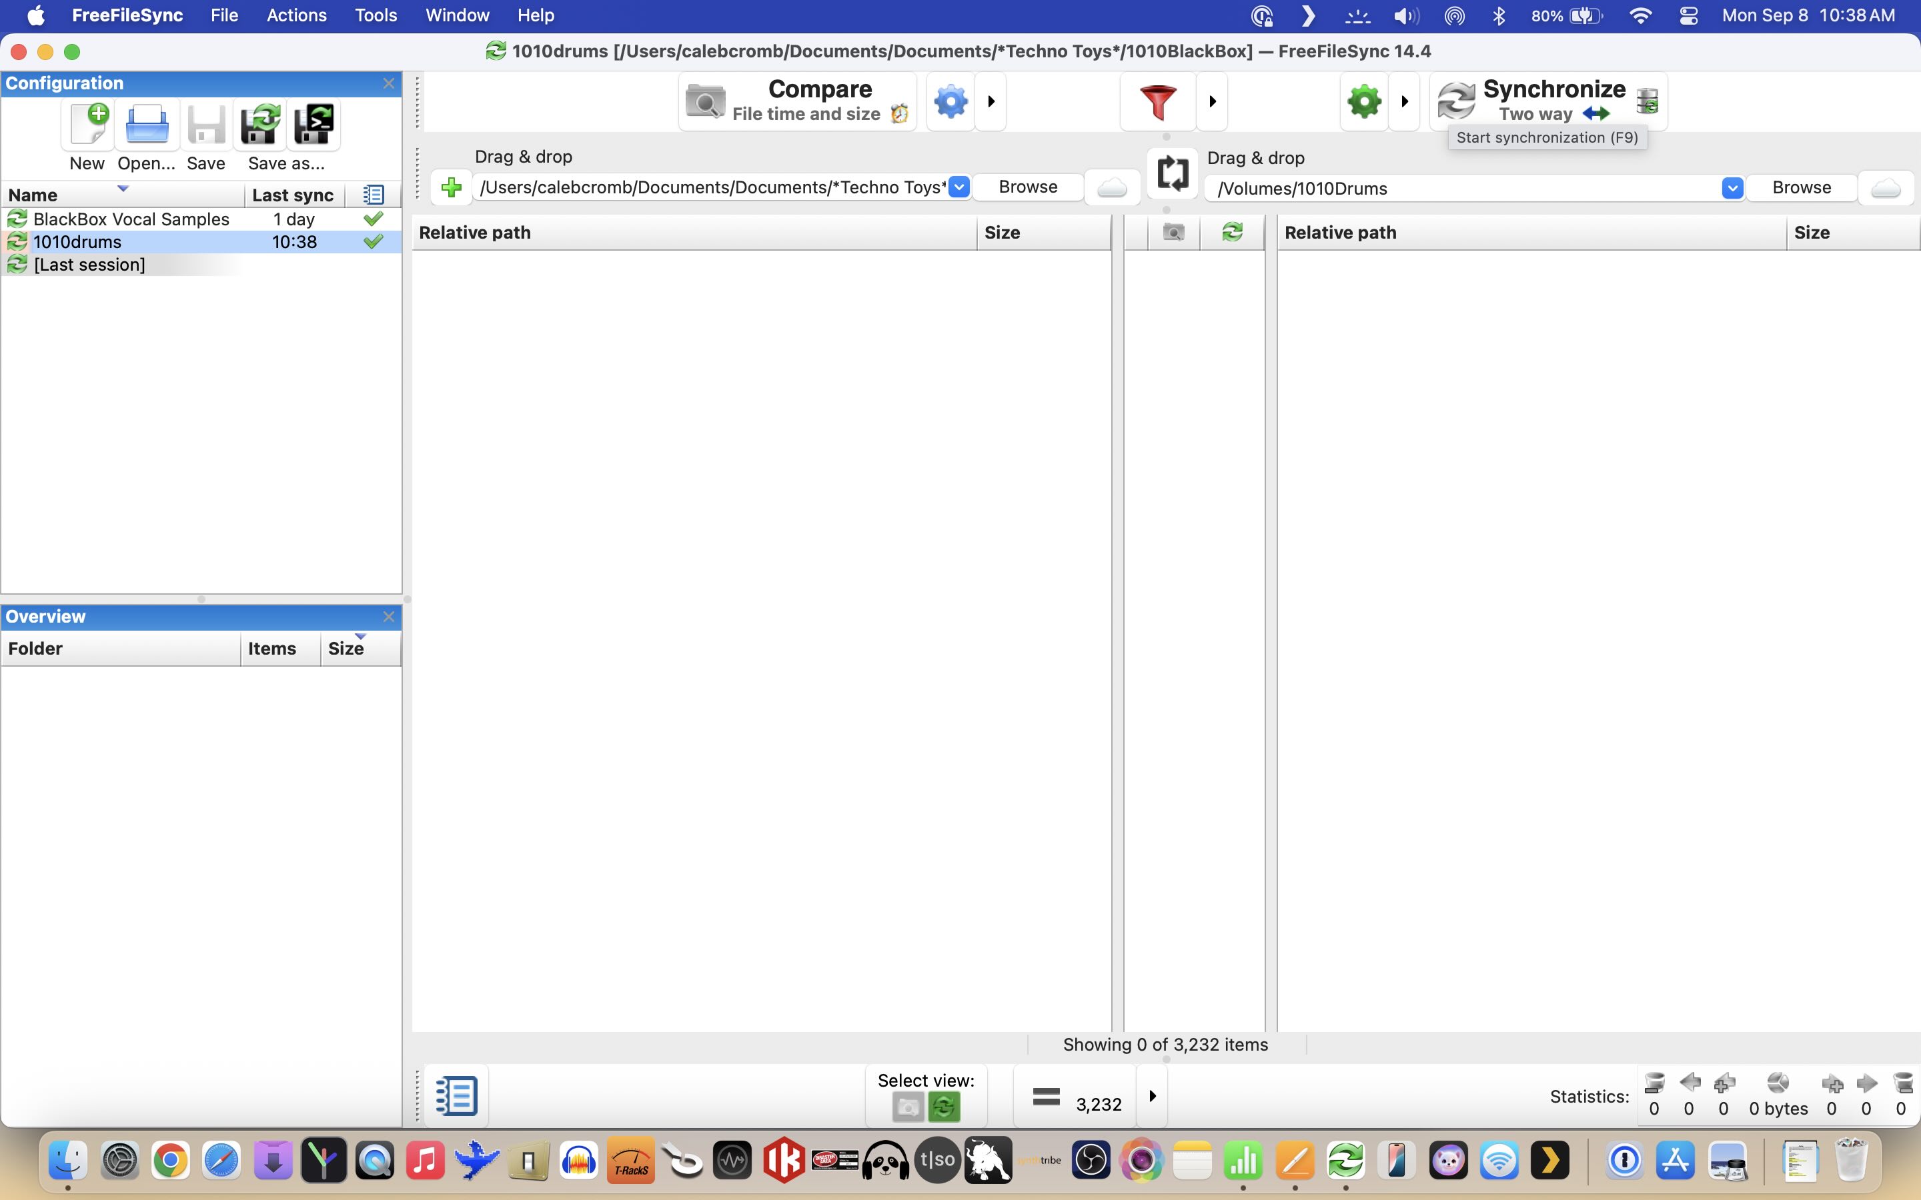Image resolution: width=1921 pixels, height=1200 pixels.
Task: Click Save as batch job icon
Action: (x=313, y=125)
